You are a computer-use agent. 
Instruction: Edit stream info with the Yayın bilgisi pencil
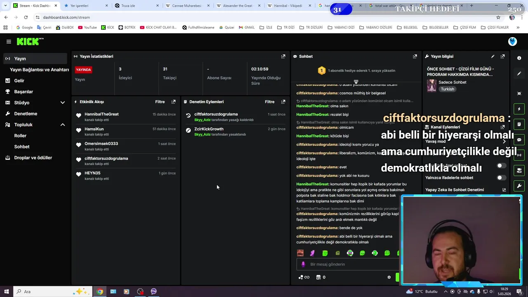pyautogui.click(x=493, y=57)
